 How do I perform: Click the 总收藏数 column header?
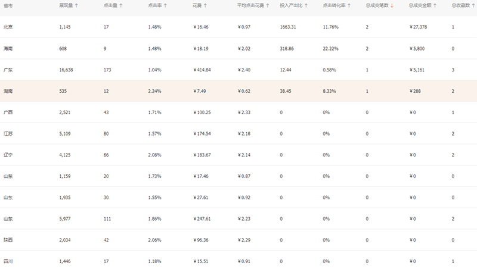(x=461, y=5)
